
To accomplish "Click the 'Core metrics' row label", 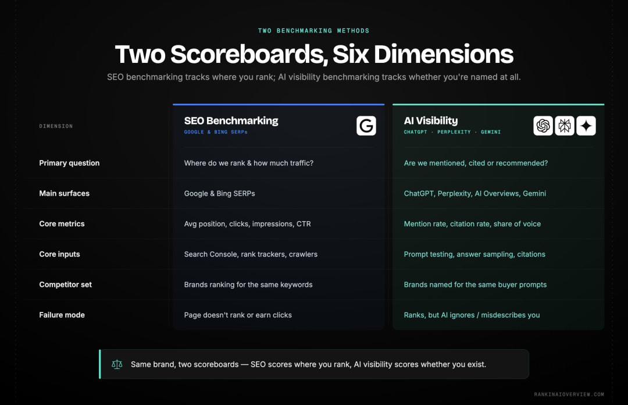I will pyautogui.click(x=62, y=224).
